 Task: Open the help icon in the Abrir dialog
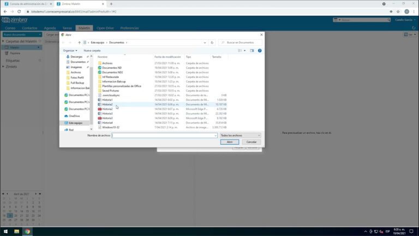pos(260,51)
